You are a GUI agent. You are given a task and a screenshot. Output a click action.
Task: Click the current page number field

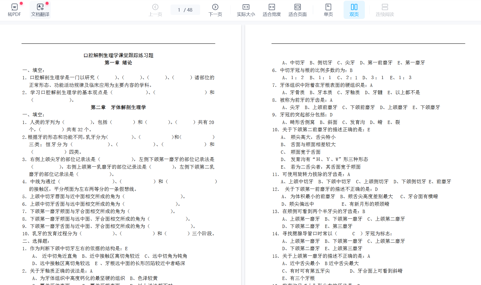coord(179,10)
